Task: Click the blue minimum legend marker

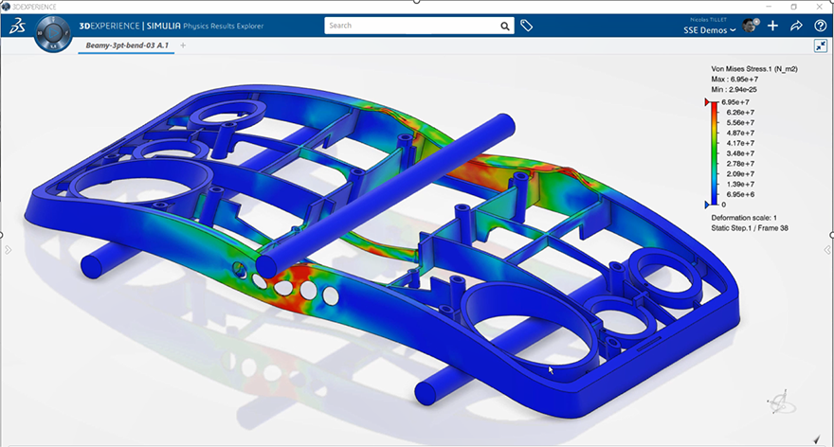Action: tap(706, 204)
